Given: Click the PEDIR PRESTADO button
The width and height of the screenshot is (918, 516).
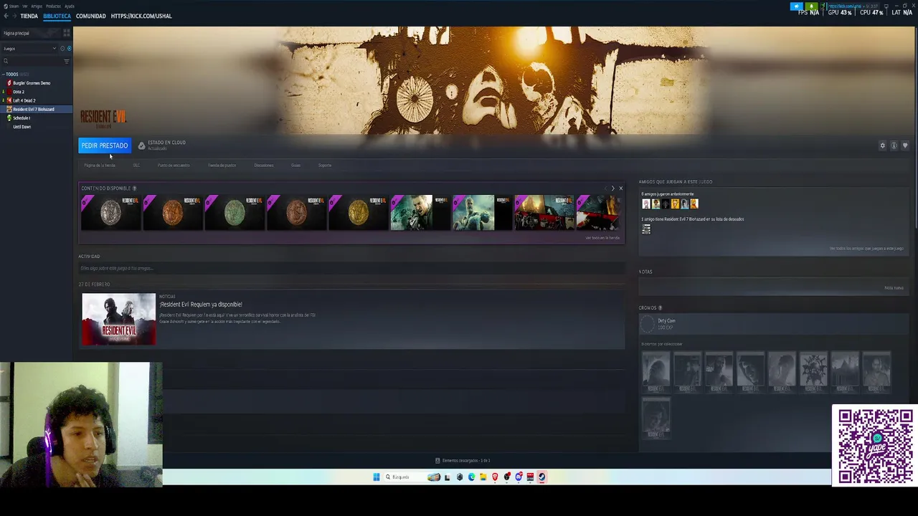Looking at the screenshot, I should pyautogui.click(x=105, y=145).
